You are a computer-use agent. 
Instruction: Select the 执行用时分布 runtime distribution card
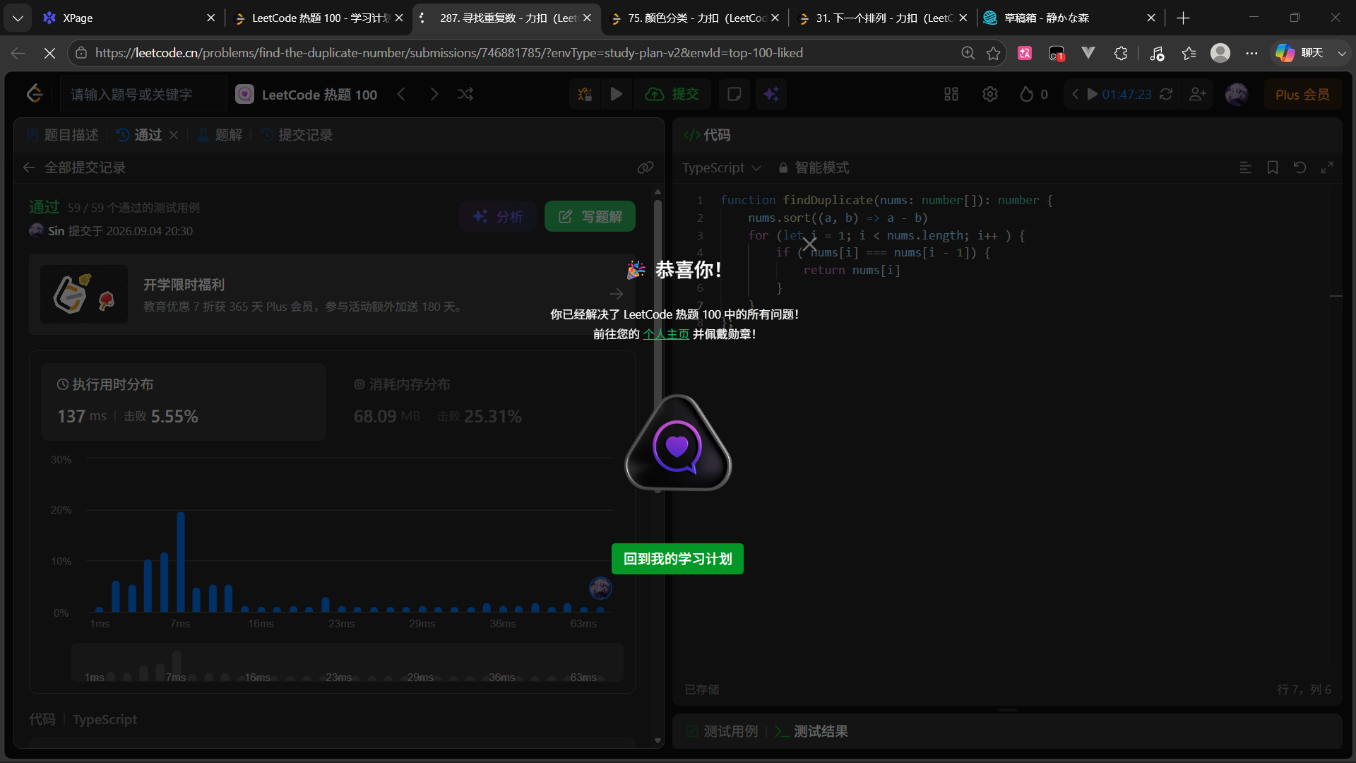tap(183, 401)
